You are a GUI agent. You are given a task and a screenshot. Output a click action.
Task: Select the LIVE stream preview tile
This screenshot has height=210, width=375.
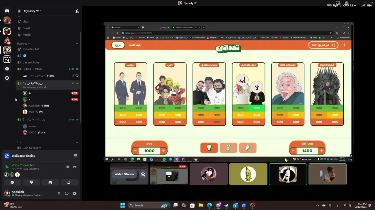(169, 174)
